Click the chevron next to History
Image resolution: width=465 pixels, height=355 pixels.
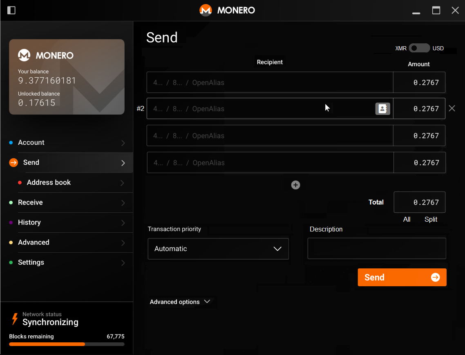[123, 223]
